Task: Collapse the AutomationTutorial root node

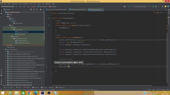Action: 4,12
